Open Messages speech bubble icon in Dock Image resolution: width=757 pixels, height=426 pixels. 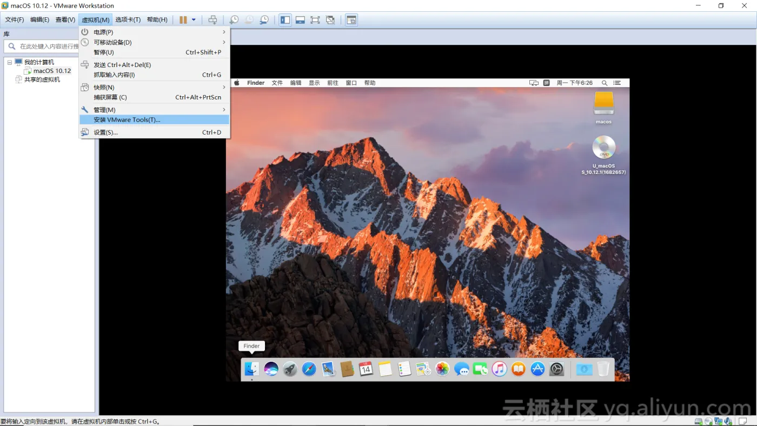coord(461,369)
